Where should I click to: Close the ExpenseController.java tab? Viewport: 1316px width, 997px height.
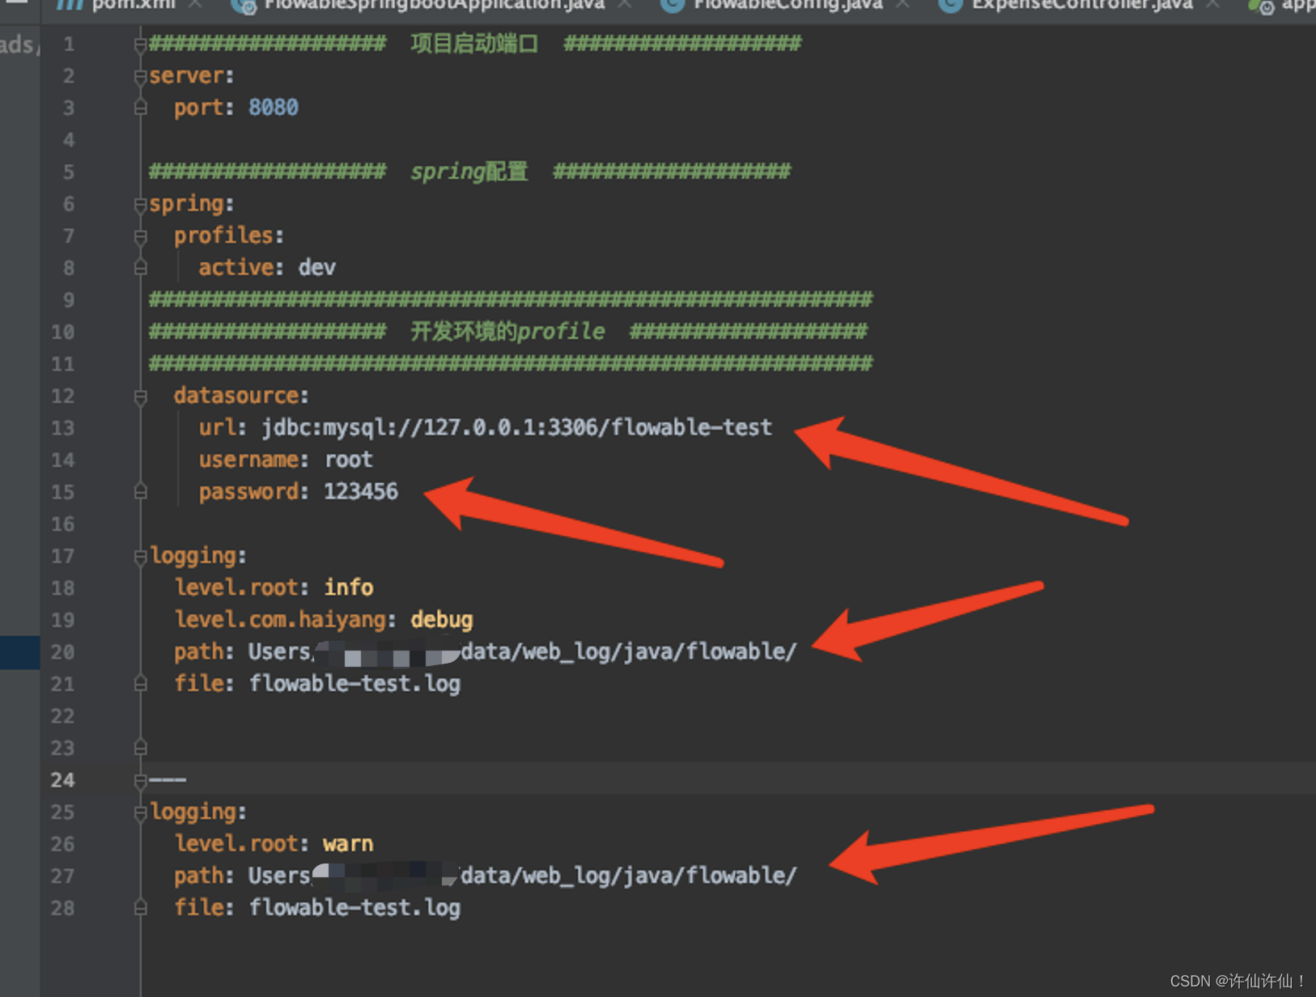click(1212, 5)
